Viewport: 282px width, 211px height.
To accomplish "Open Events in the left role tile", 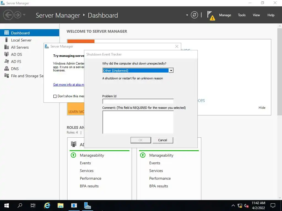I will pos(85,163).
